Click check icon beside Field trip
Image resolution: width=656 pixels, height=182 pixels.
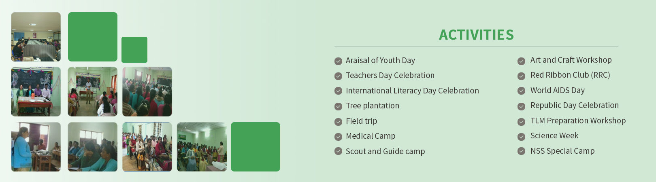(338, 122)
